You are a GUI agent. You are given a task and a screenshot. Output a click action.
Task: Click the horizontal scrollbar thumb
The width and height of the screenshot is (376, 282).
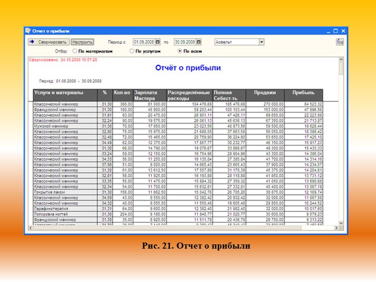(x=167, y=228)
